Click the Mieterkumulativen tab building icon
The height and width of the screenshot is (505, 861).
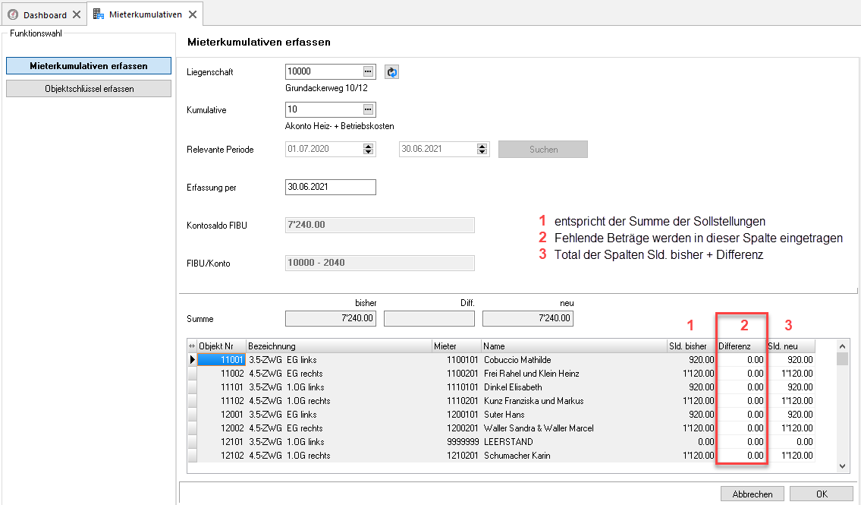point(99,14)
